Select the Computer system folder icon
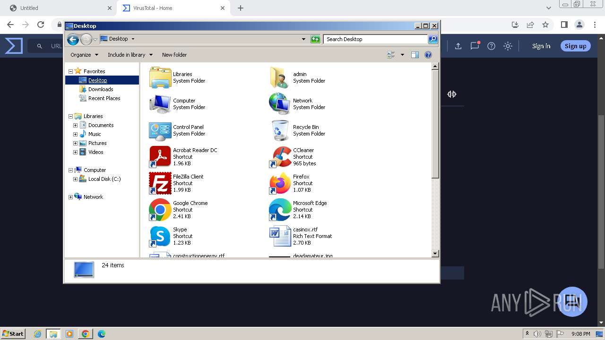 [x=160, y=104]
